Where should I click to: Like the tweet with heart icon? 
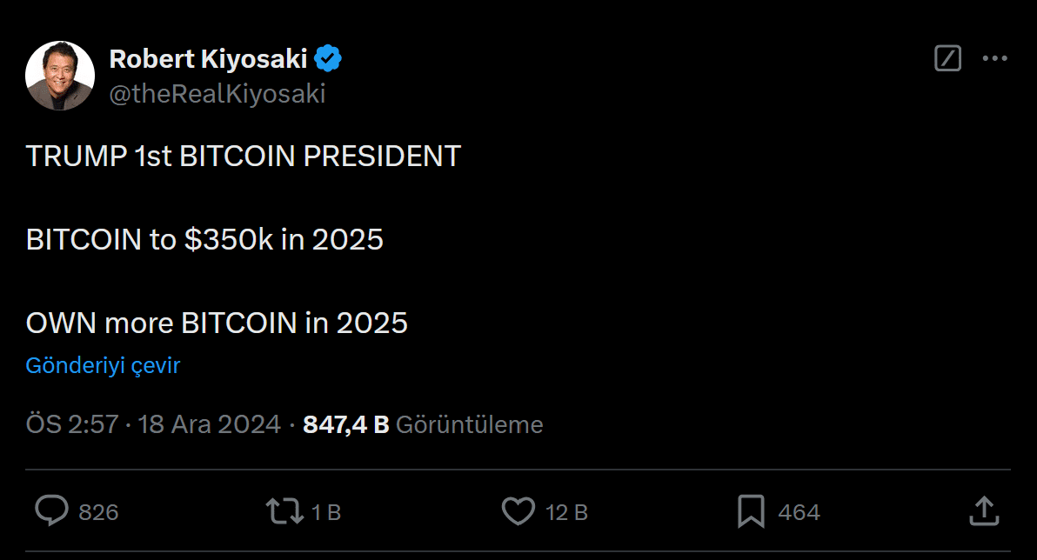click(519, 511)
